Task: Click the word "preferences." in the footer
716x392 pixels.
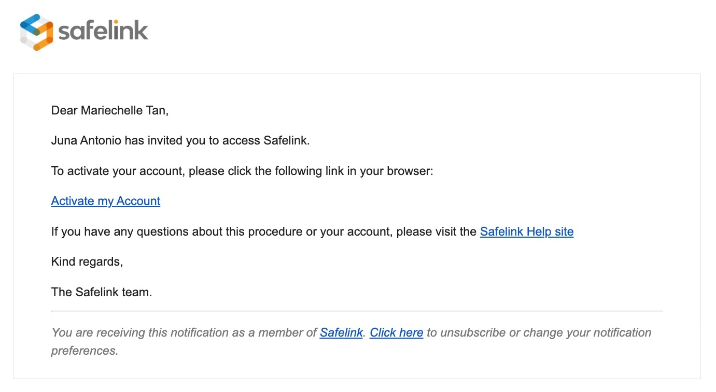Action: pos(85,351)
